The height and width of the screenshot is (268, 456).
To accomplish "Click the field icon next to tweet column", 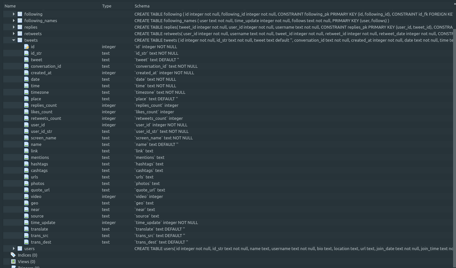I will click(26, 60).
